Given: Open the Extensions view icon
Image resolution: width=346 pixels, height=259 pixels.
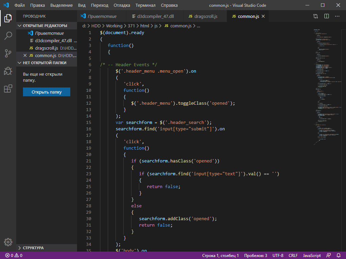Looking at the screenshot, I should point(8,88).
